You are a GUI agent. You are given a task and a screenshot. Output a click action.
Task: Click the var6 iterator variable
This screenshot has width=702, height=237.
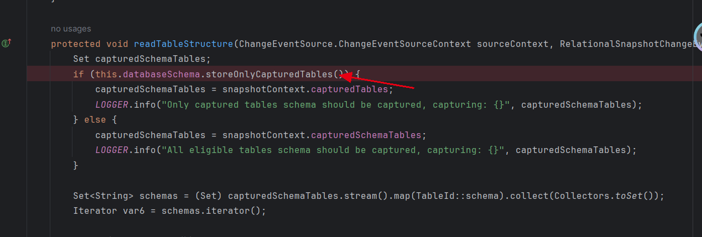[x=134, y=211]
